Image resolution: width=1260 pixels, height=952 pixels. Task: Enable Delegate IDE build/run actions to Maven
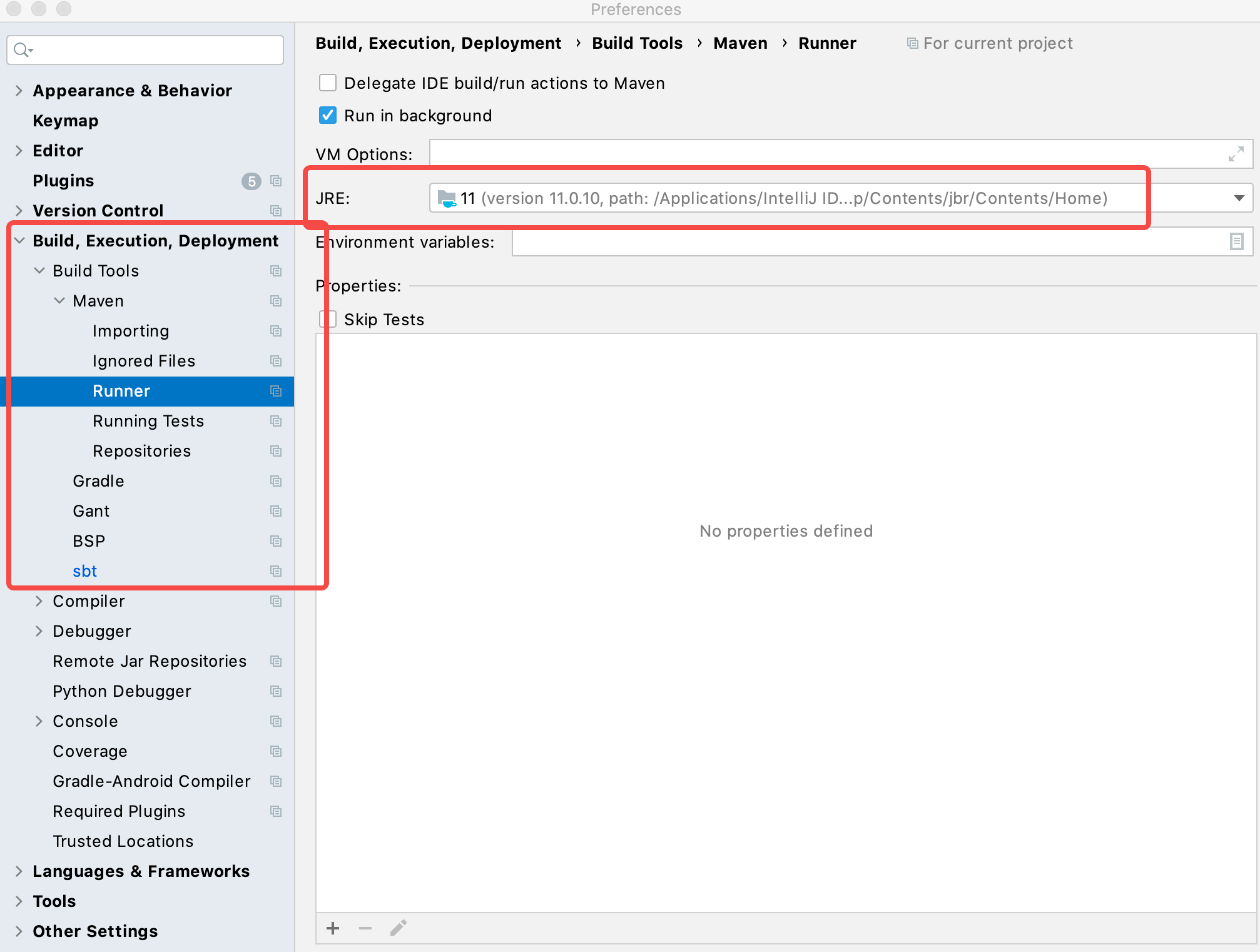pyautogui.click(x=328, y=83)
